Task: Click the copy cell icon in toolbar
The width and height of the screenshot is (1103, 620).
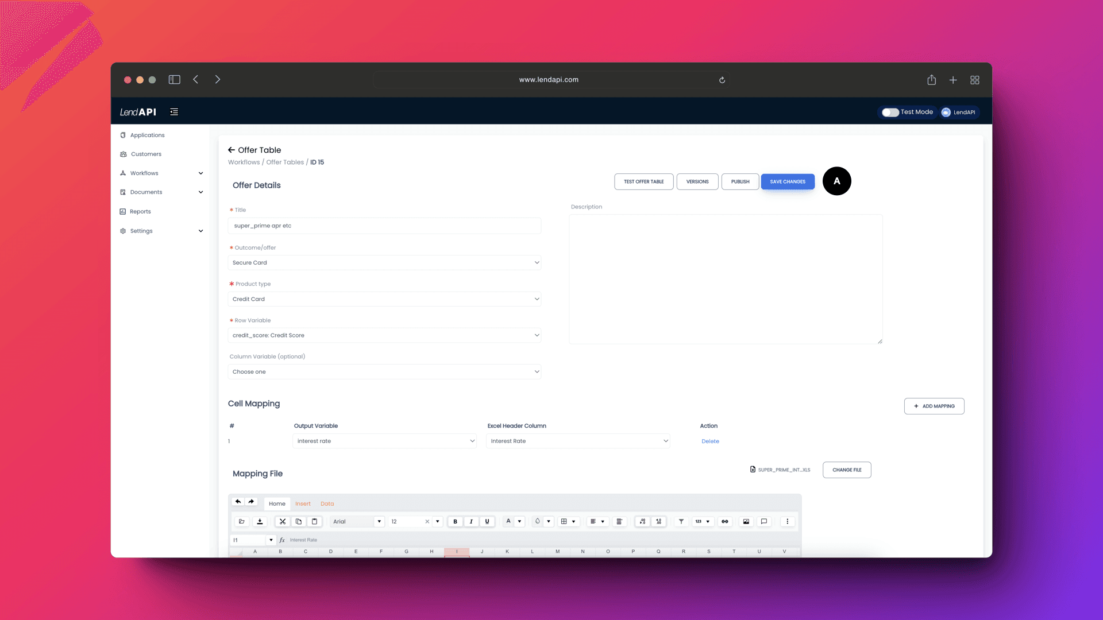Action: [x=298, y=521]
